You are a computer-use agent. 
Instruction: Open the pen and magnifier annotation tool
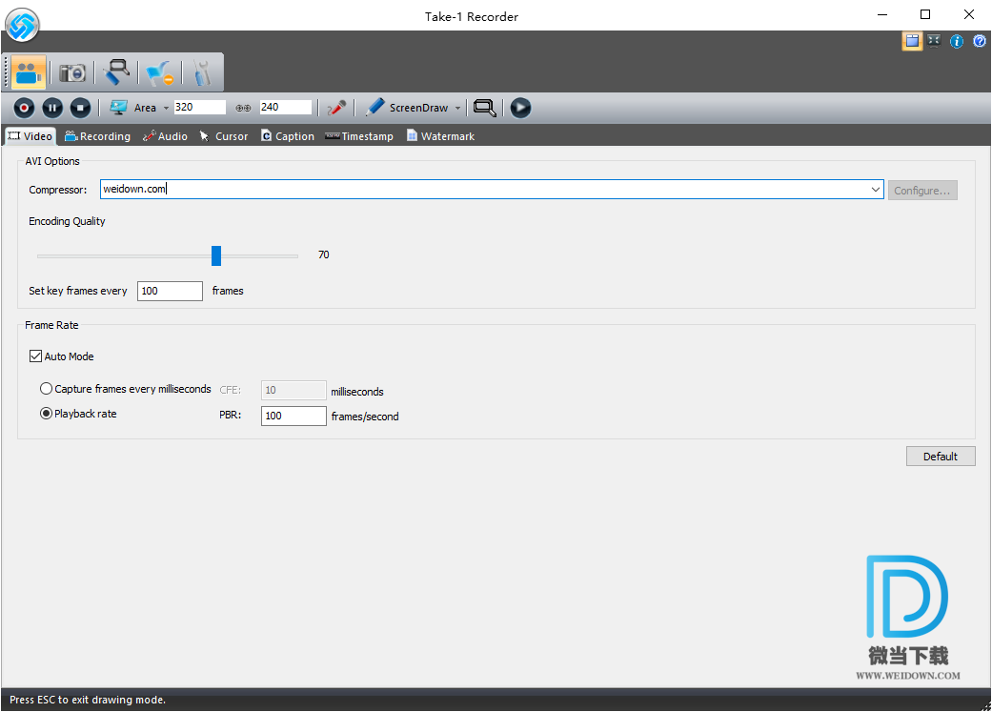tap(116, 72)
